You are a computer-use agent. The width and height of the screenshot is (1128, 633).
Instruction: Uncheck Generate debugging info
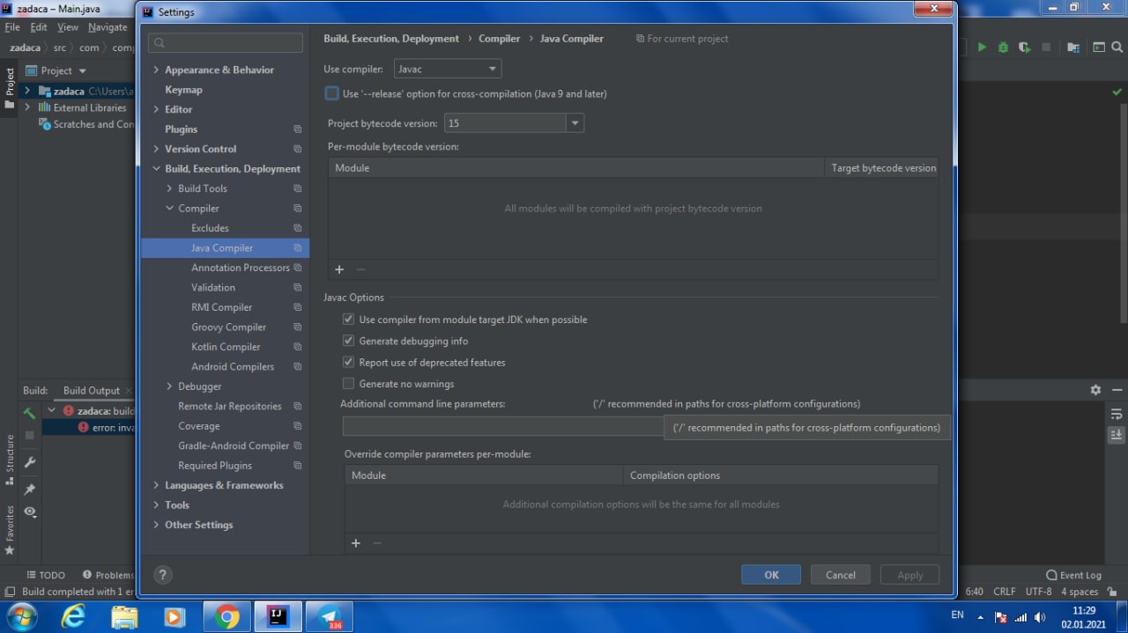pyautogui.click(x=348, y=341)
